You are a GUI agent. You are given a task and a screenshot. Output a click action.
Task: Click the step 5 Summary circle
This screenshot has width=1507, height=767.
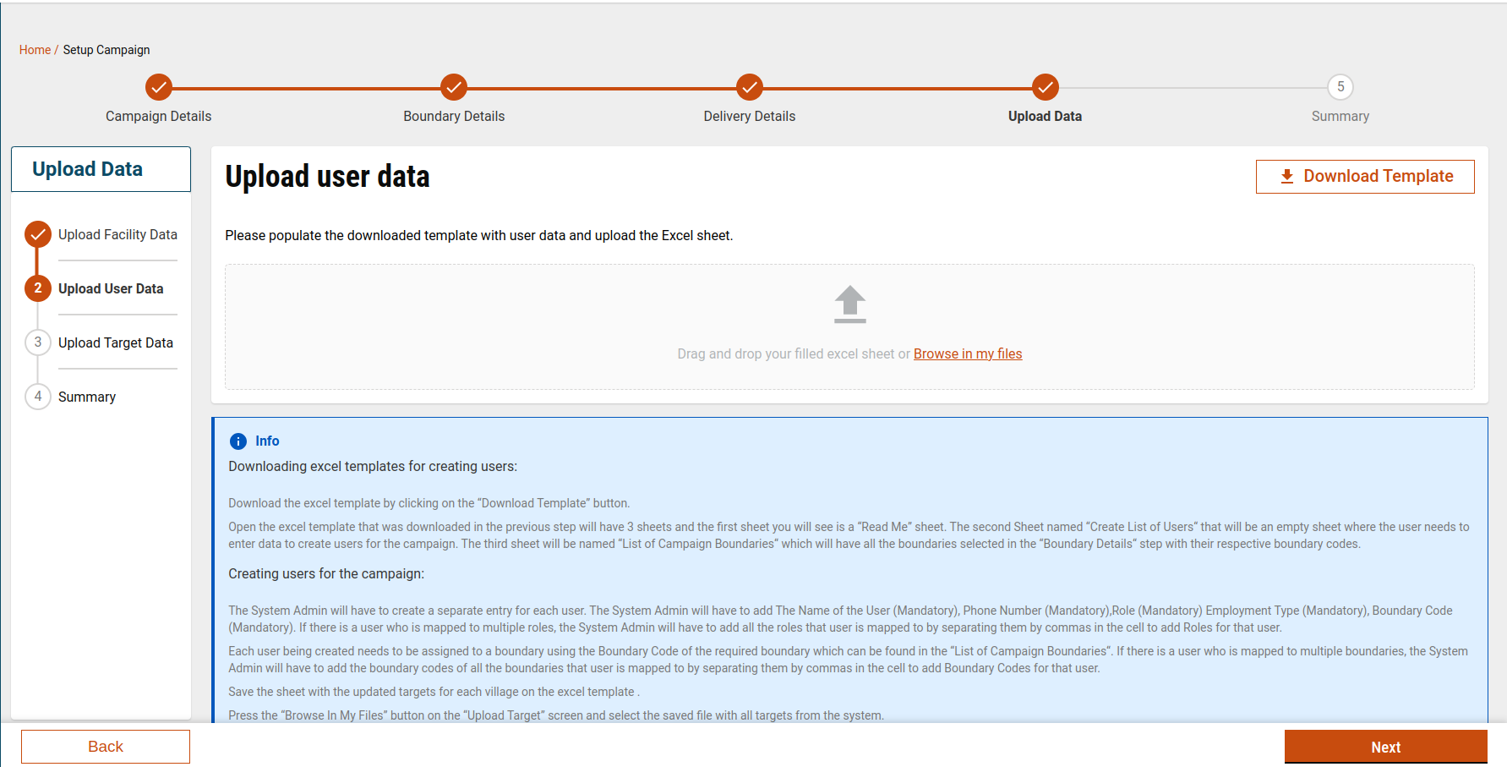pos(1340,87)
